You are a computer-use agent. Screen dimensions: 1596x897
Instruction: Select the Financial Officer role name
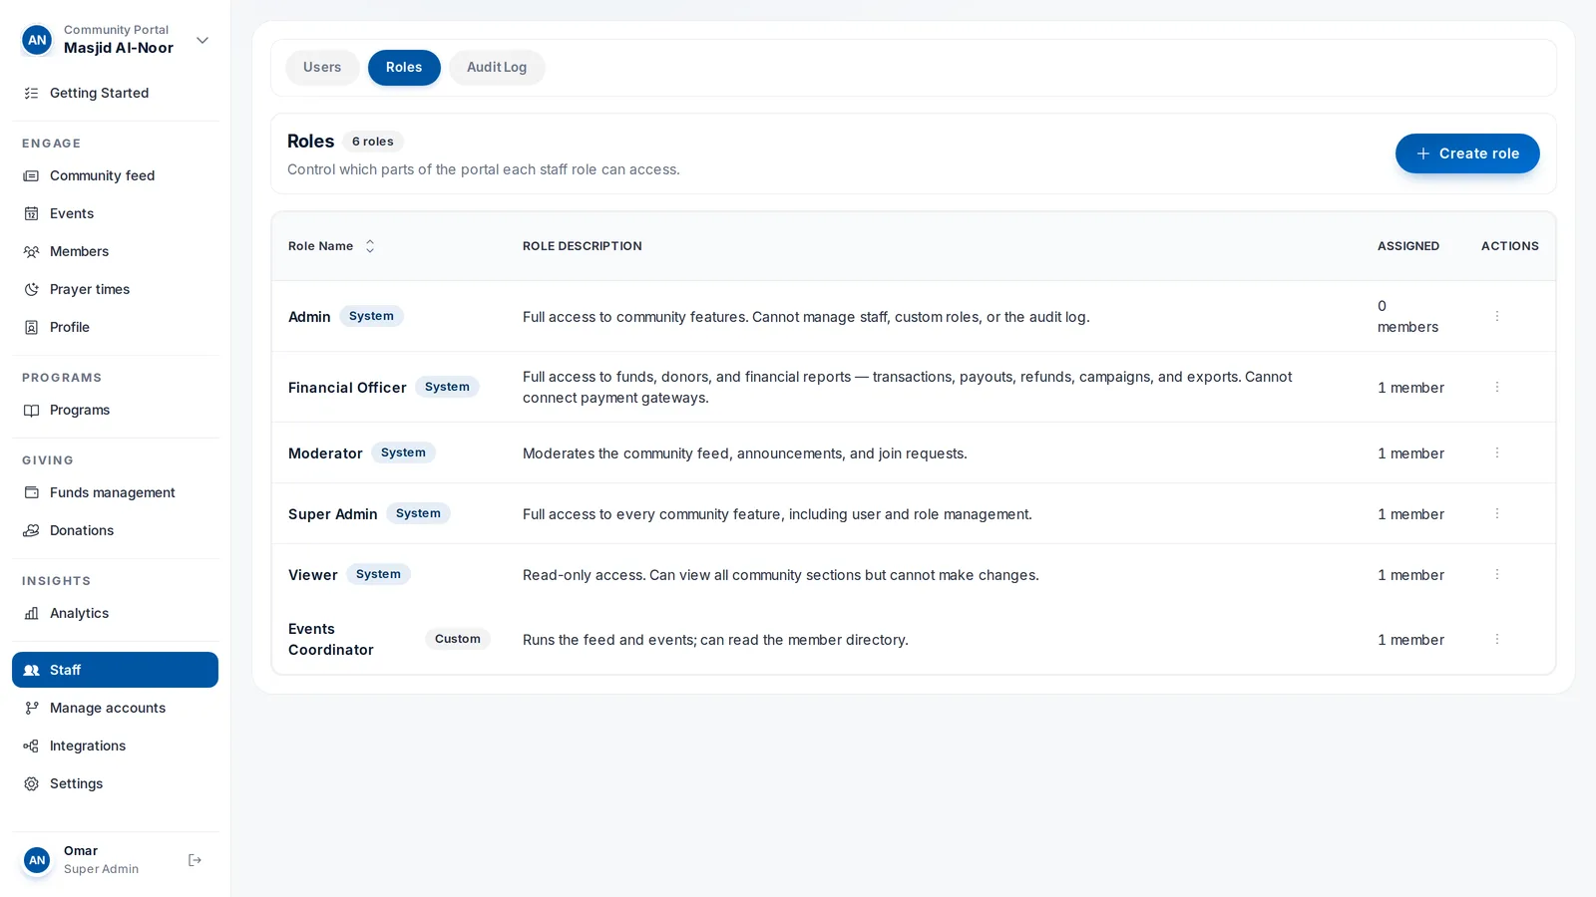tap(347, 388)
